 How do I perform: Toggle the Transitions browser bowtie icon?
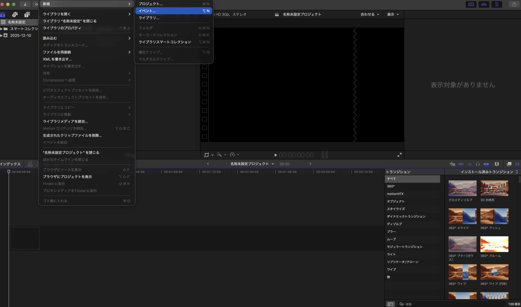point(518,164)
